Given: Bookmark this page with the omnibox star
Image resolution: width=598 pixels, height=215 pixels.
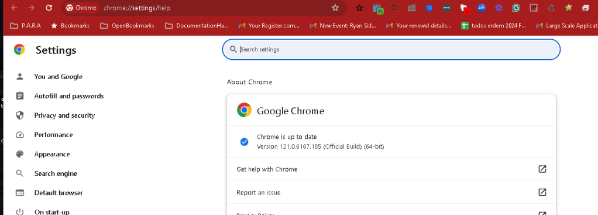Looking at the screenshot, I should tap(335, 8).
